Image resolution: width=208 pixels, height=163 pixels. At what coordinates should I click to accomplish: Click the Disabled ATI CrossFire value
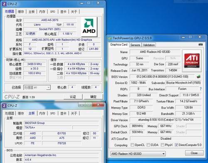pos(166,138)
